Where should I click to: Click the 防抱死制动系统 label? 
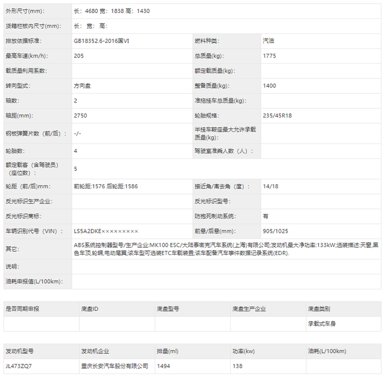pos(215,216)
